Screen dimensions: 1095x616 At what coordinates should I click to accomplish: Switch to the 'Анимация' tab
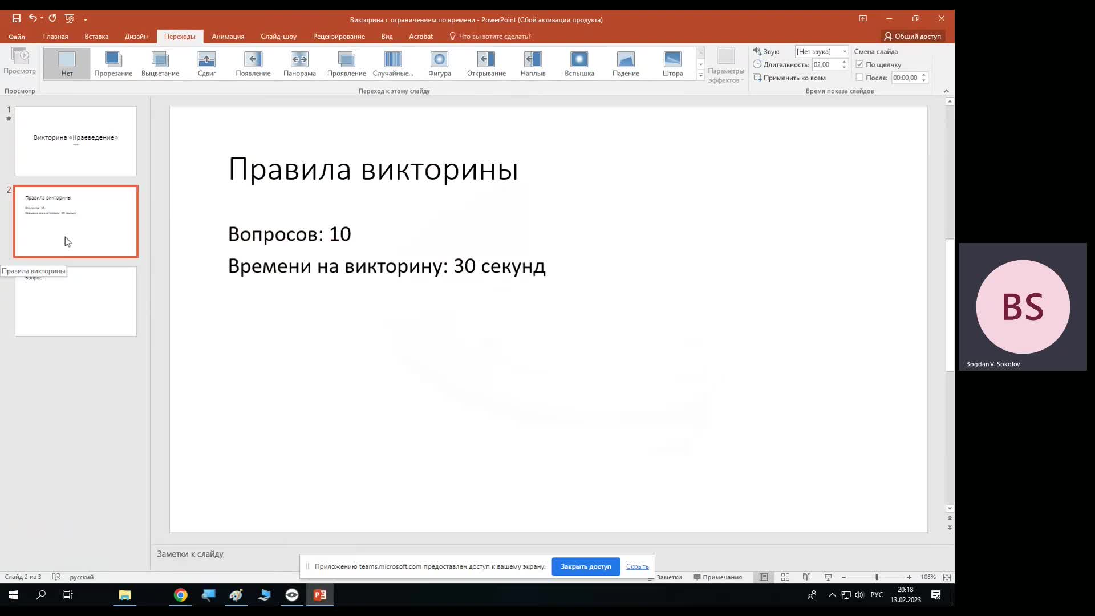228,36
